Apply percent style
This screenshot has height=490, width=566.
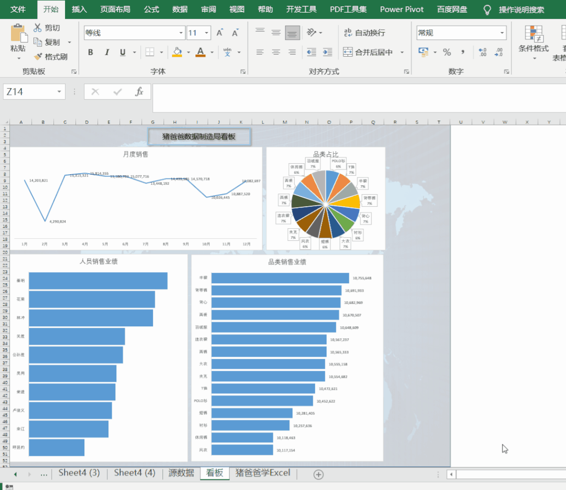pyautogui.click(x=447, y=52)
